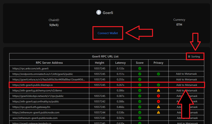Add omniatech endpoint to Metamask
Viewport: 212px width, 124px height.
pos(186,74)
